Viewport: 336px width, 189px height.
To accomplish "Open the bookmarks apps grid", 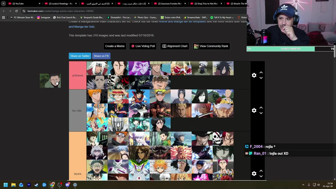I will tap(3, 18).
